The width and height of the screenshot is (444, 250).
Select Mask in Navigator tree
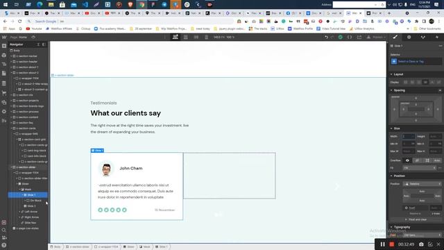pyautogui.click(x=28, y=190)
